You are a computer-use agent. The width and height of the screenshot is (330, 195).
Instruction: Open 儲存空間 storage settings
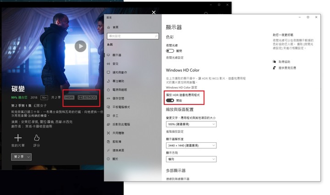click(x=118, y=98)
